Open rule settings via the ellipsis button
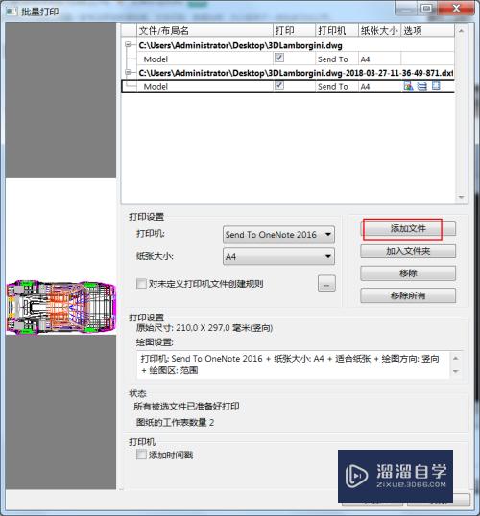The height and width of the screenshot is (516, 480). coord(326,283)
